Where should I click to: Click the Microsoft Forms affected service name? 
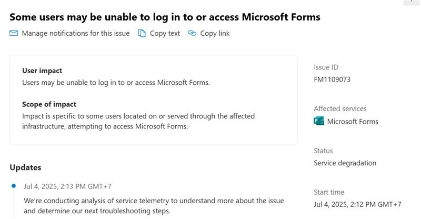353,122
